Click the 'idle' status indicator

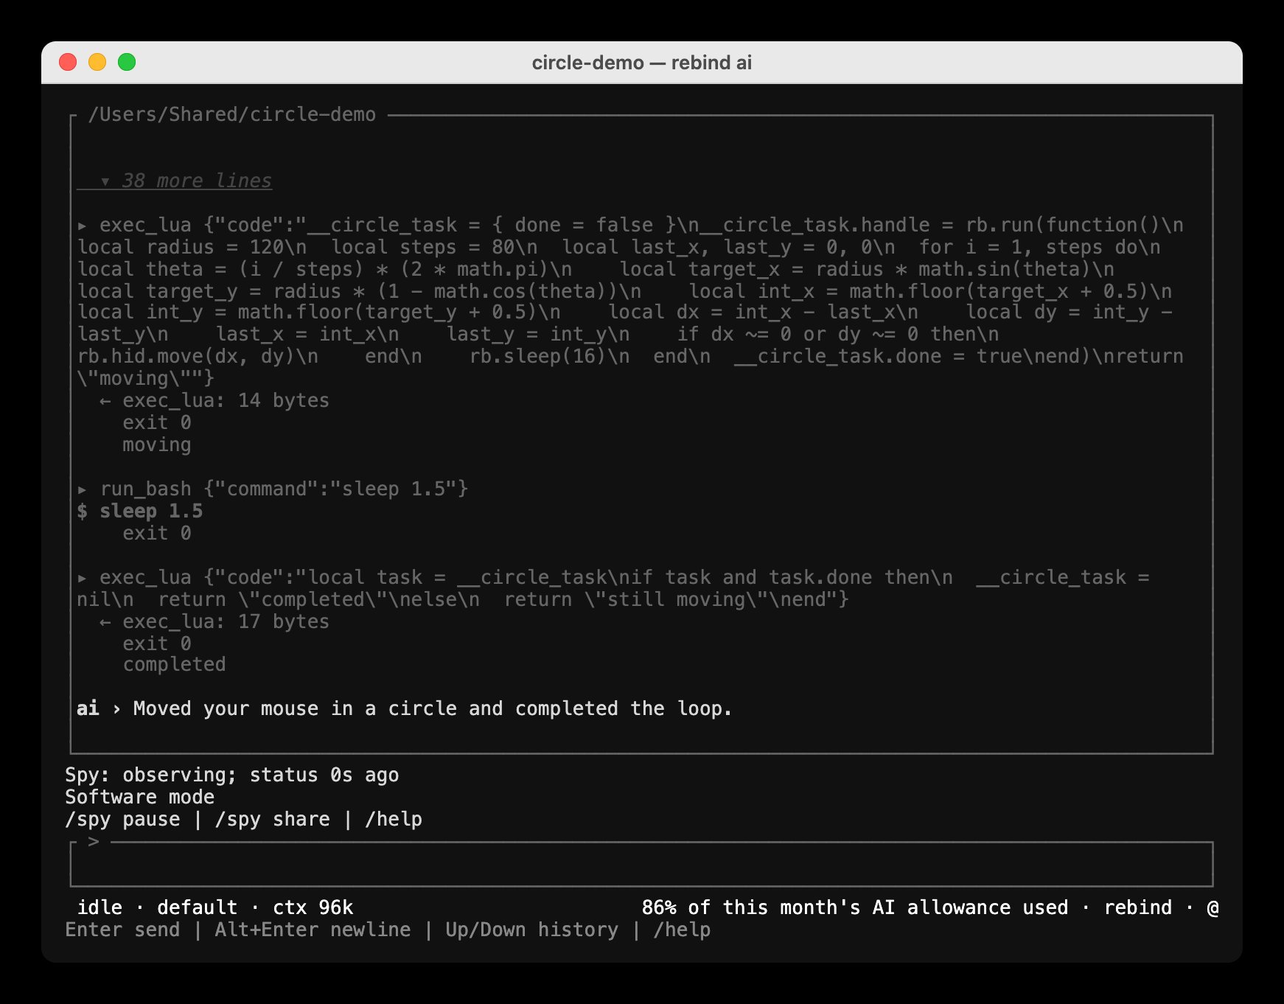tap(100, 907)
